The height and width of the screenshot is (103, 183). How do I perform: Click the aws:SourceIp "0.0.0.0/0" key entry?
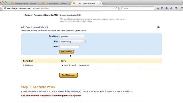click(77, 65)
